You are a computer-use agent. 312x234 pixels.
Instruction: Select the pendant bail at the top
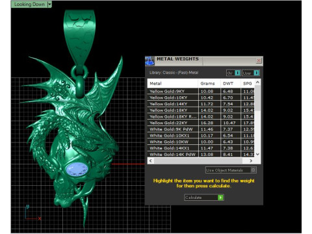[x=79, y=37]
